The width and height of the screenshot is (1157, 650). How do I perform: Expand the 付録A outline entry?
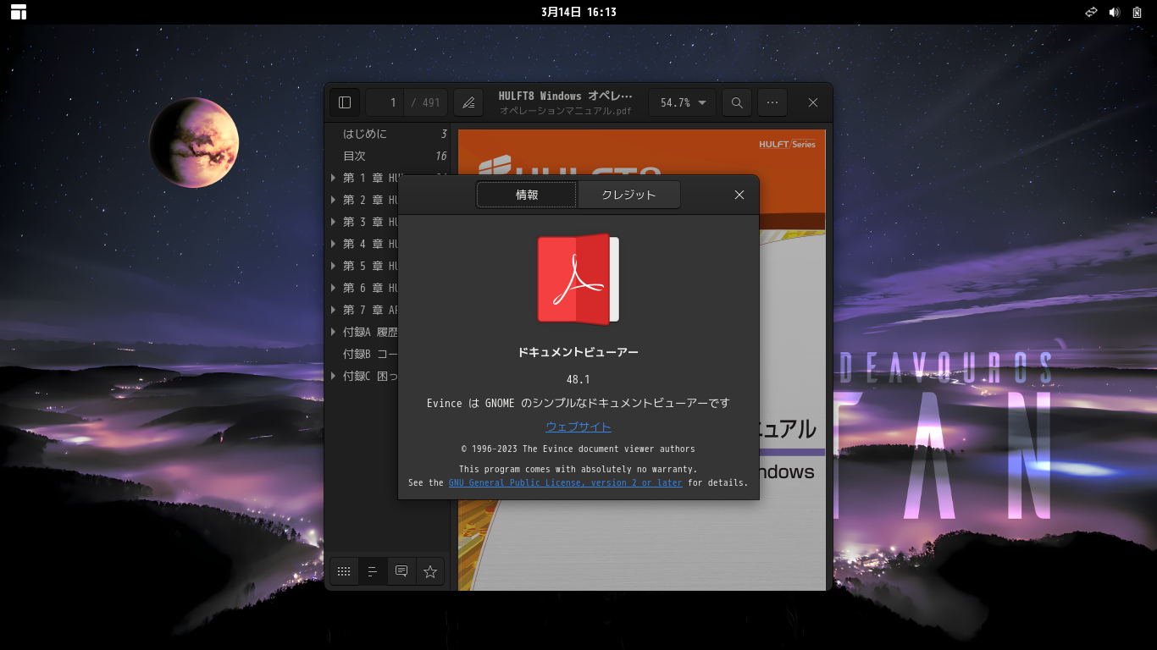pos(333,332)
